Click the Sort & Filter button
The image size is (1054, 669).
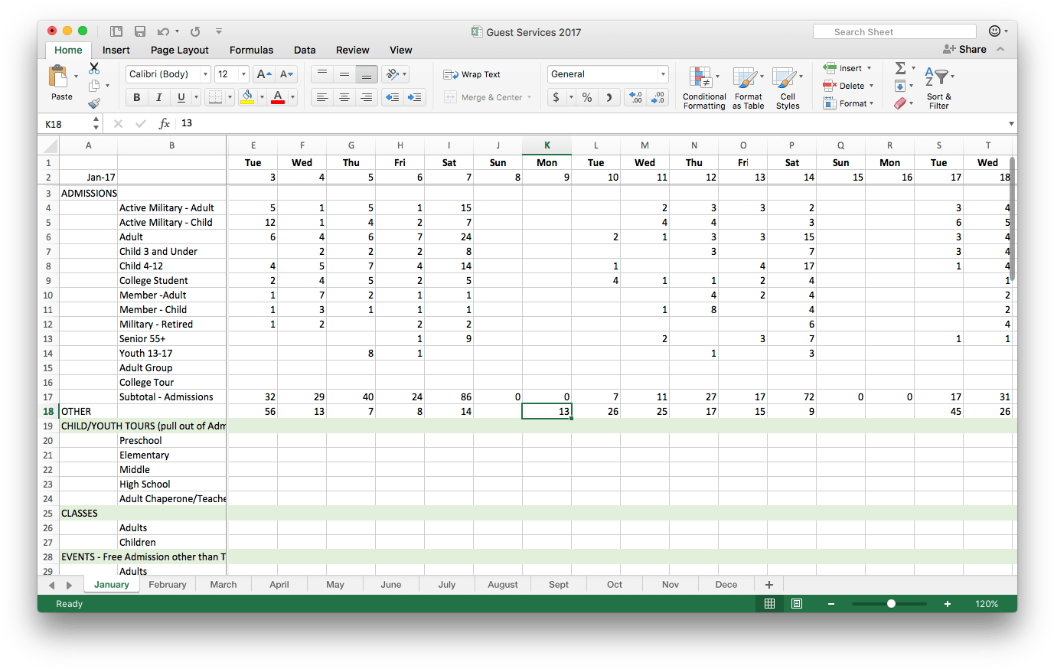pyautogui.click(x=938, y=88)
